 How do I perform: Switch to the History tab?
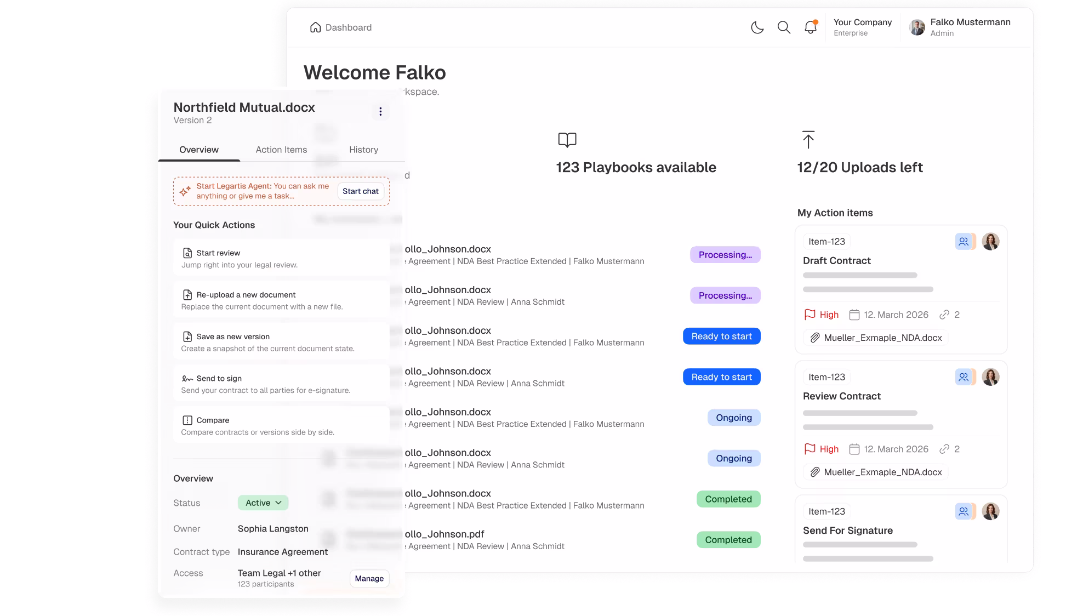tap(363, 150)
